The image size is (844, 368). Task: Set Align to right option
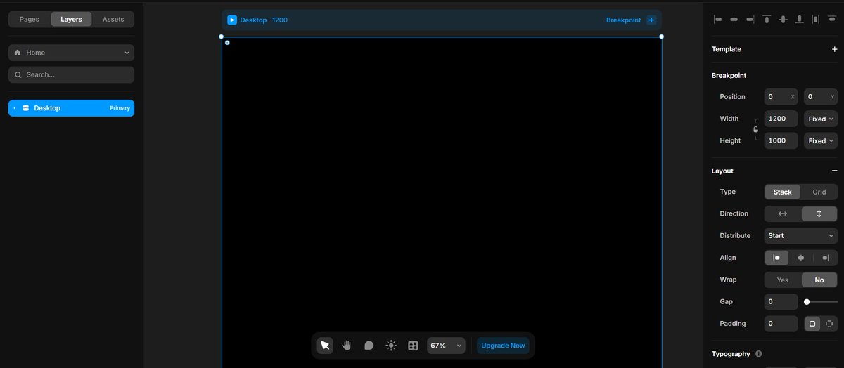pos(826,258)
